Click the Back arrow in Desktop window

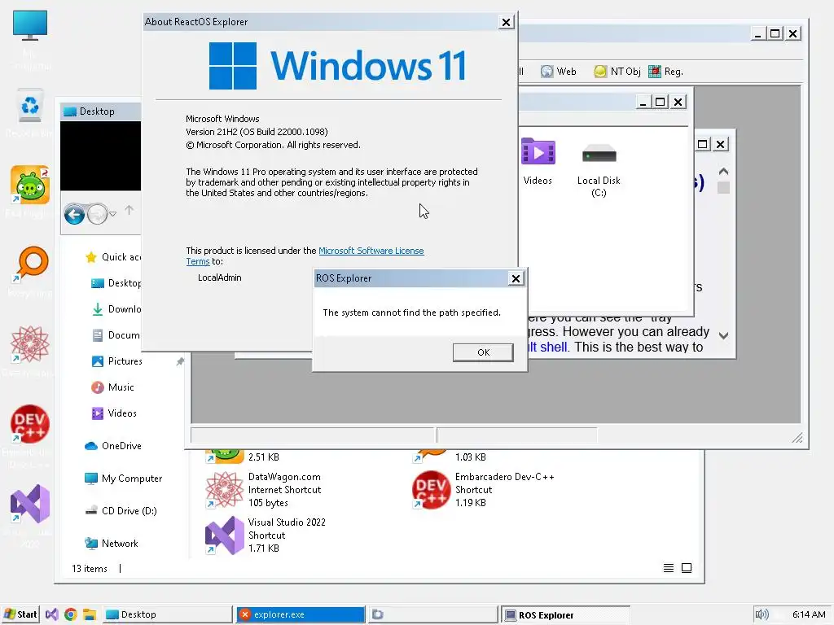[x=74, y=215]
